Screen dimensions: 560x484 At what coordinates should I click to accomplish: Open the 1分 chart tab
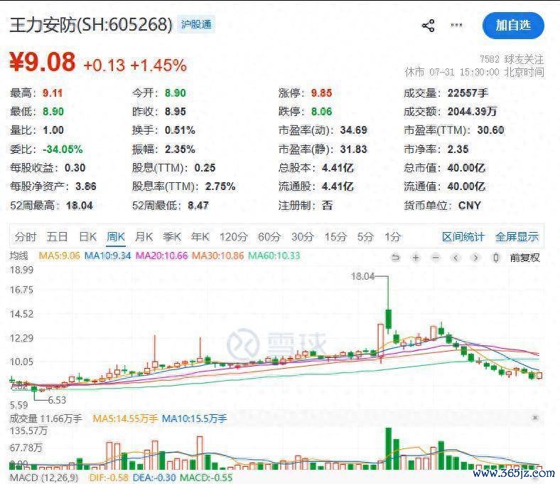[x=393, y=237]
